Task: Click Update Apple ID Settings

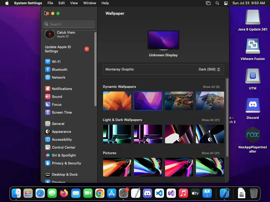Action: pyautogui.click(x=67, y=49)
